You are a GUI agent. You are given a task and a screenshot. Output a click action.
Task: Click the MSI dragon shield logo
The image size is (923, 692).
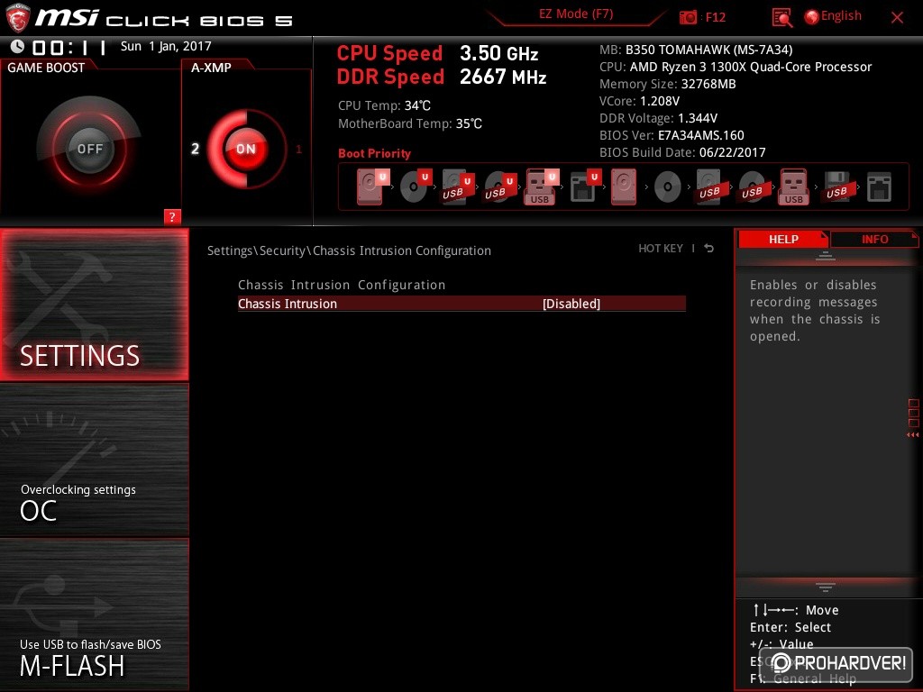point(17,18)
